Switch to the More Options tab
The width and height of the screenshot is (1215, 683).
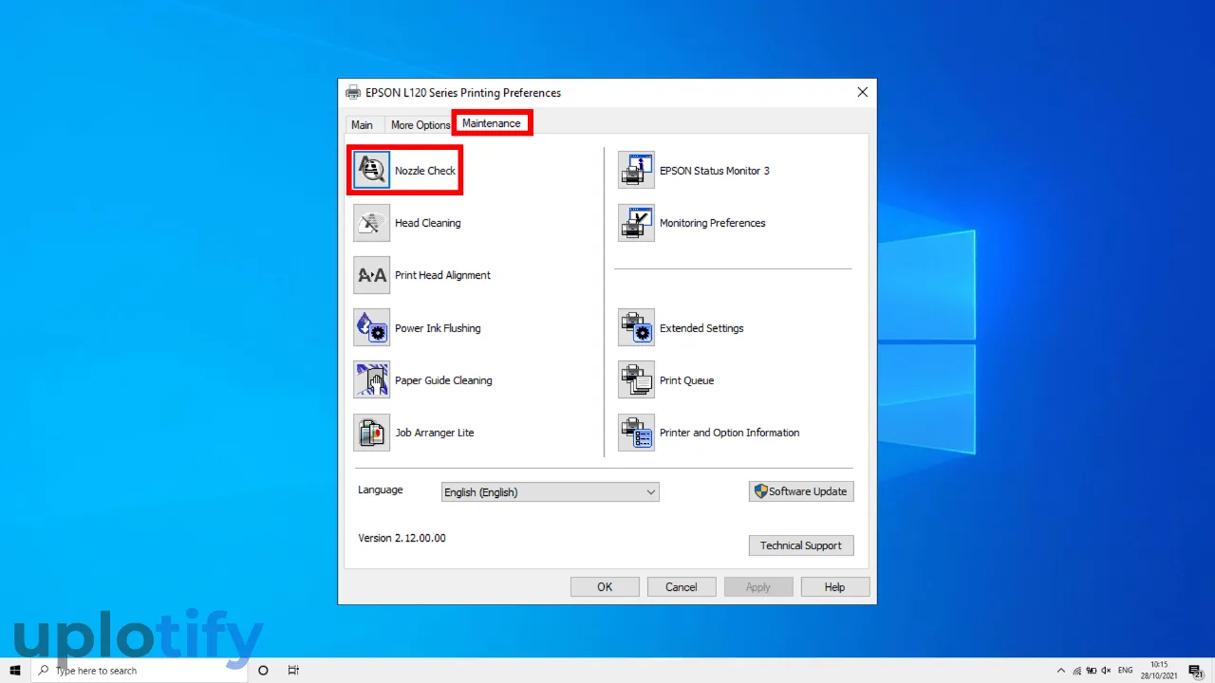coord(421,125)
